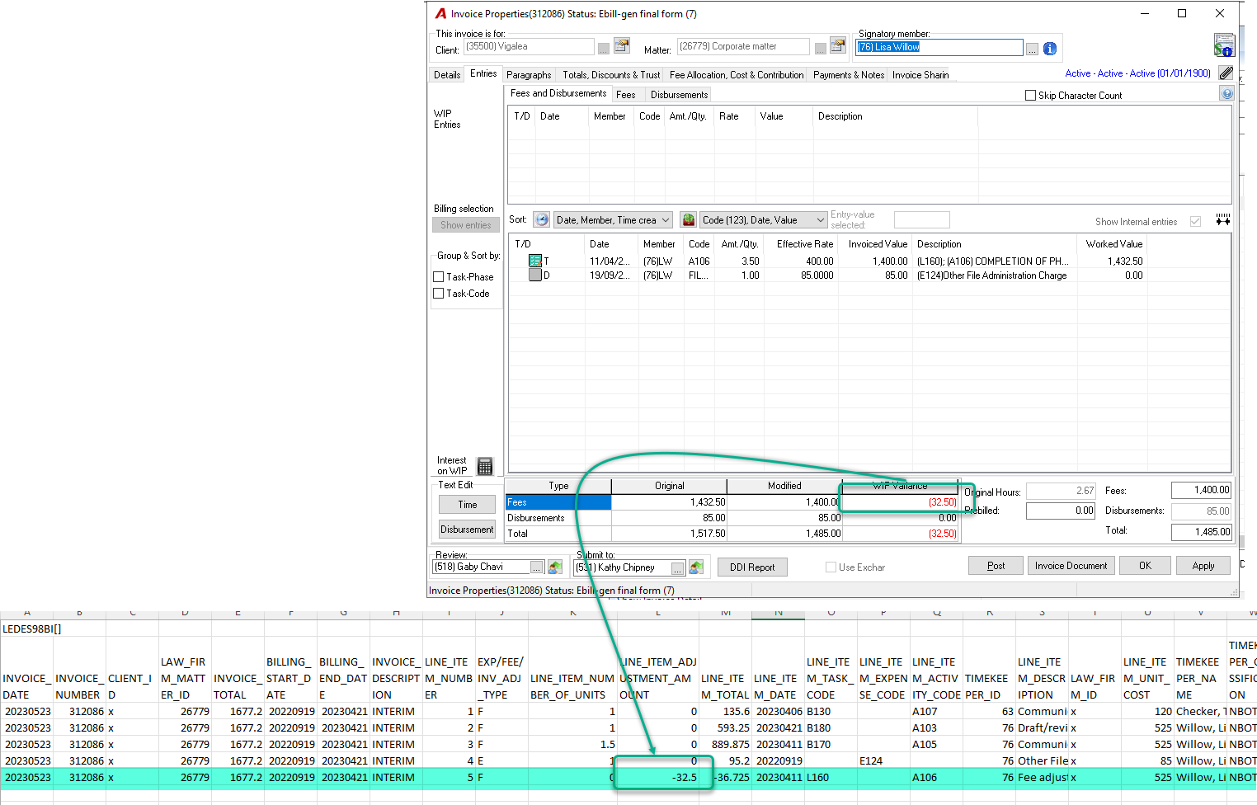Image resolution: width=1257 pixels, height=805 pixels.
Task: Select the disbursement icon in the 19/09 row
Action: pos(535,275)
